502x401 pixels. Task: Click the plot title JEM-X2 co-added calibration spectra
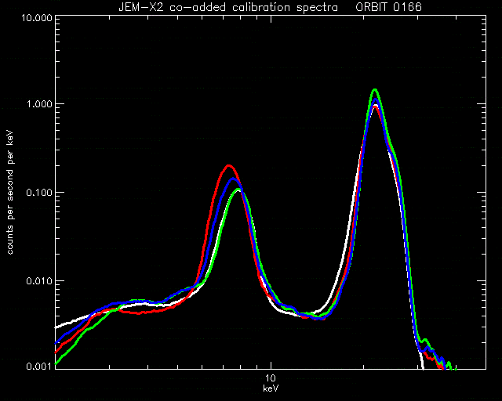[228, 7]
